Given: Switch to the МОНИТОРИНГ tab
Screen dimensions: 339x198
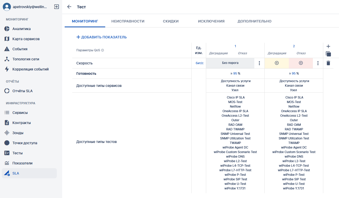Looking at the screenshot, I should pos(85,21).
